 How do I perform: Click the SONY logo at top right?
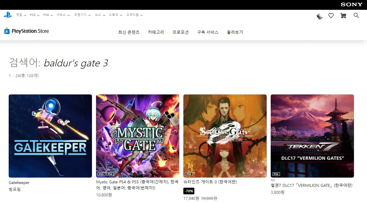pyautogui.click(x=351, y=4)
